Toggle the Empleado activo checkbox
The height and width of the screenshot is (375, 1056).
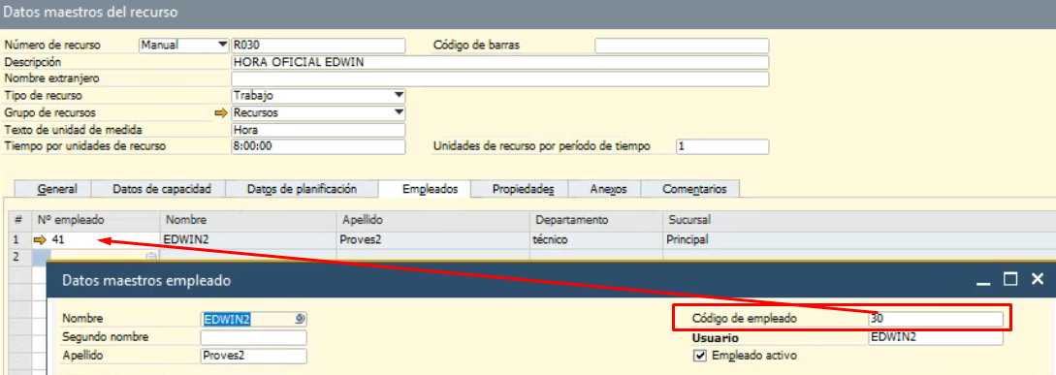700,356
